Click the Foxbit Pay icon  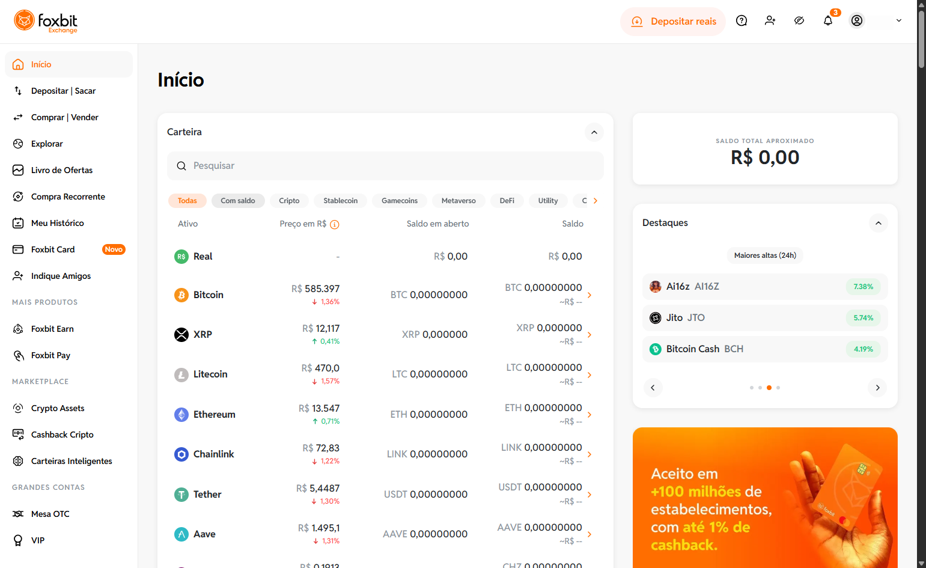coord(18,355)
